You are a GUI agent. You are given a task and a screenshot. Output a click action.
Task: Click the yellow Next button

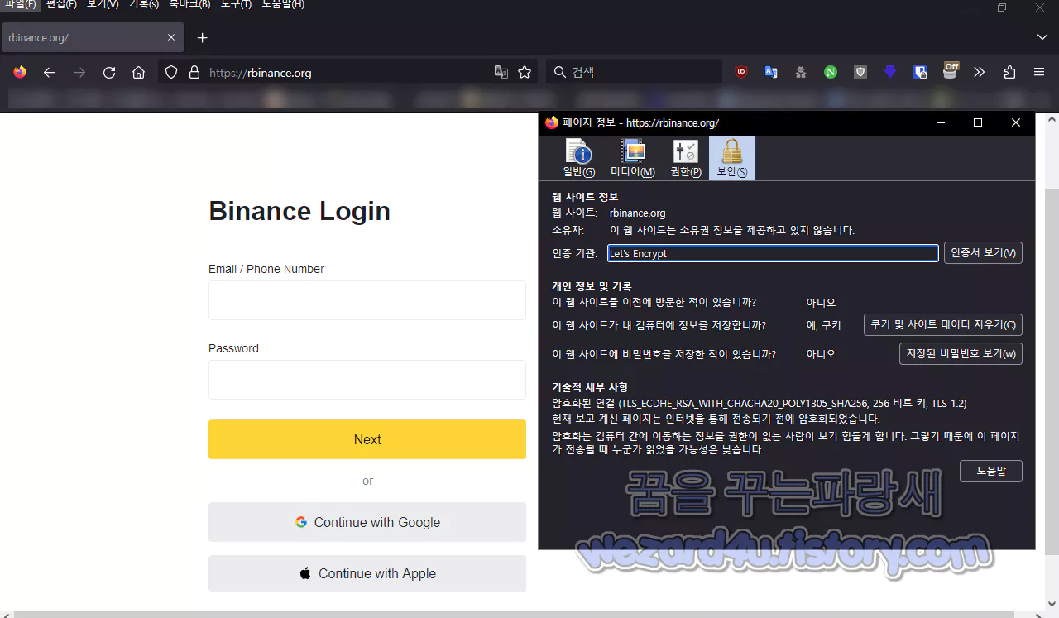pyautogui.click(x=367, y=439)
